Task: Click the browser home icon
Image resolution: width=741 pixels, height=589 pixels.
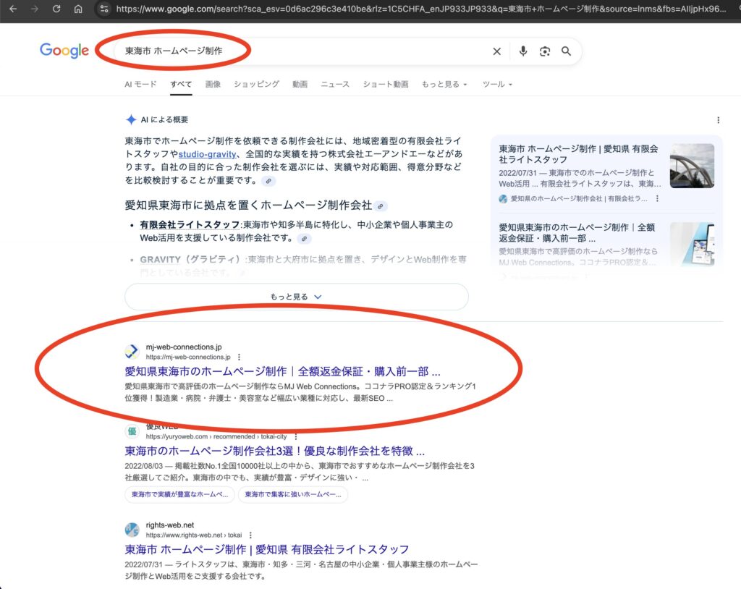Action: (78, 11)
